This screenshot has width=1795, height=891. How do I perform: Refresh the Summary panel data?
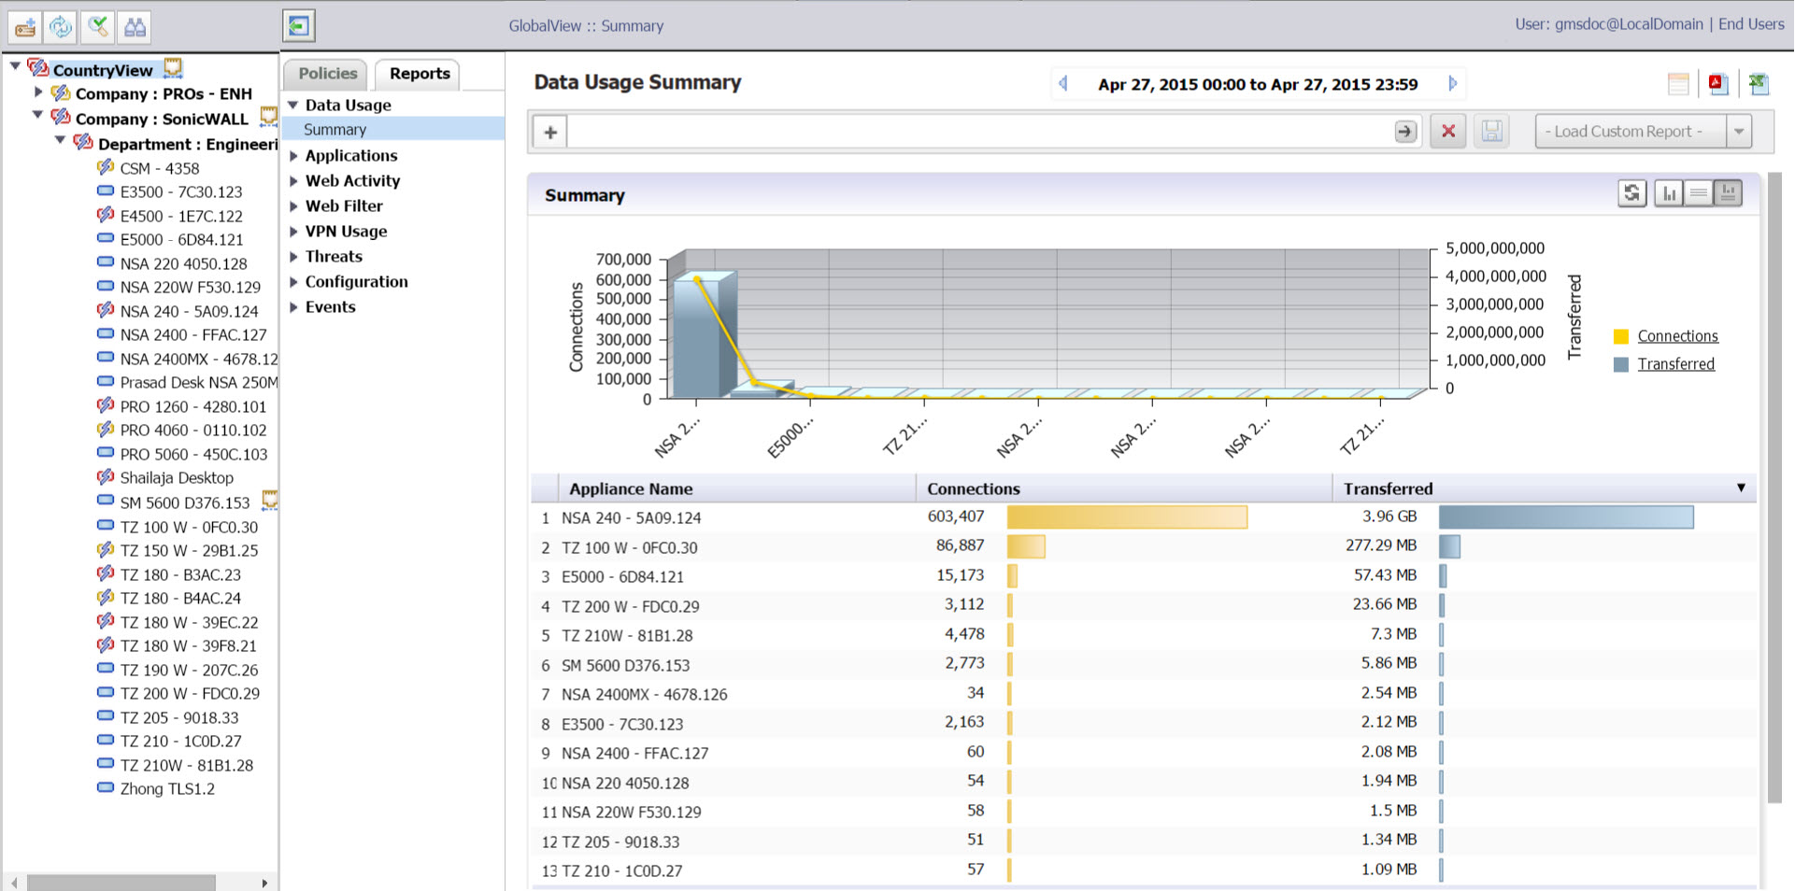click(1632, 193)
